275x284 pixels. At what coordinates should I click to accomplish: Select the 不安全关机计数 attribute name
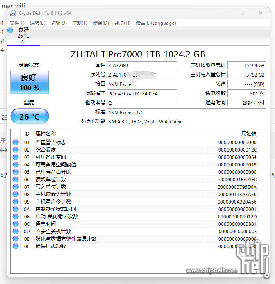tap(53, 231)
